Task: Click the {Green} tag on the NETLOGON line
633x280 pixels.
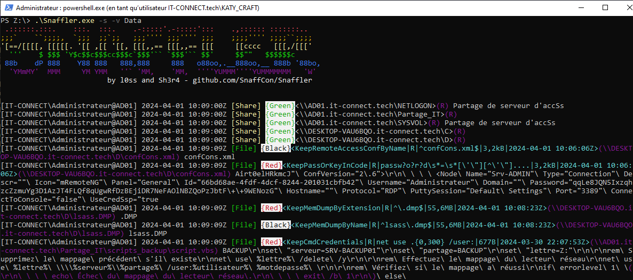Action: point(279,105)
